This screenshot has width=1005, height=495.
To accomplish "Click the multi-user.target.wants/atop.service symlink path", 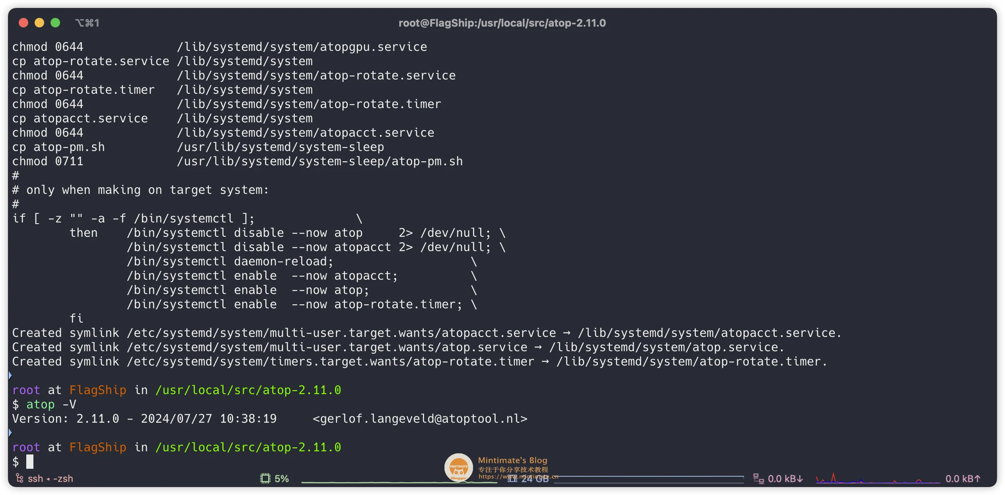I will pyautogui.click(x=327, y=347).
